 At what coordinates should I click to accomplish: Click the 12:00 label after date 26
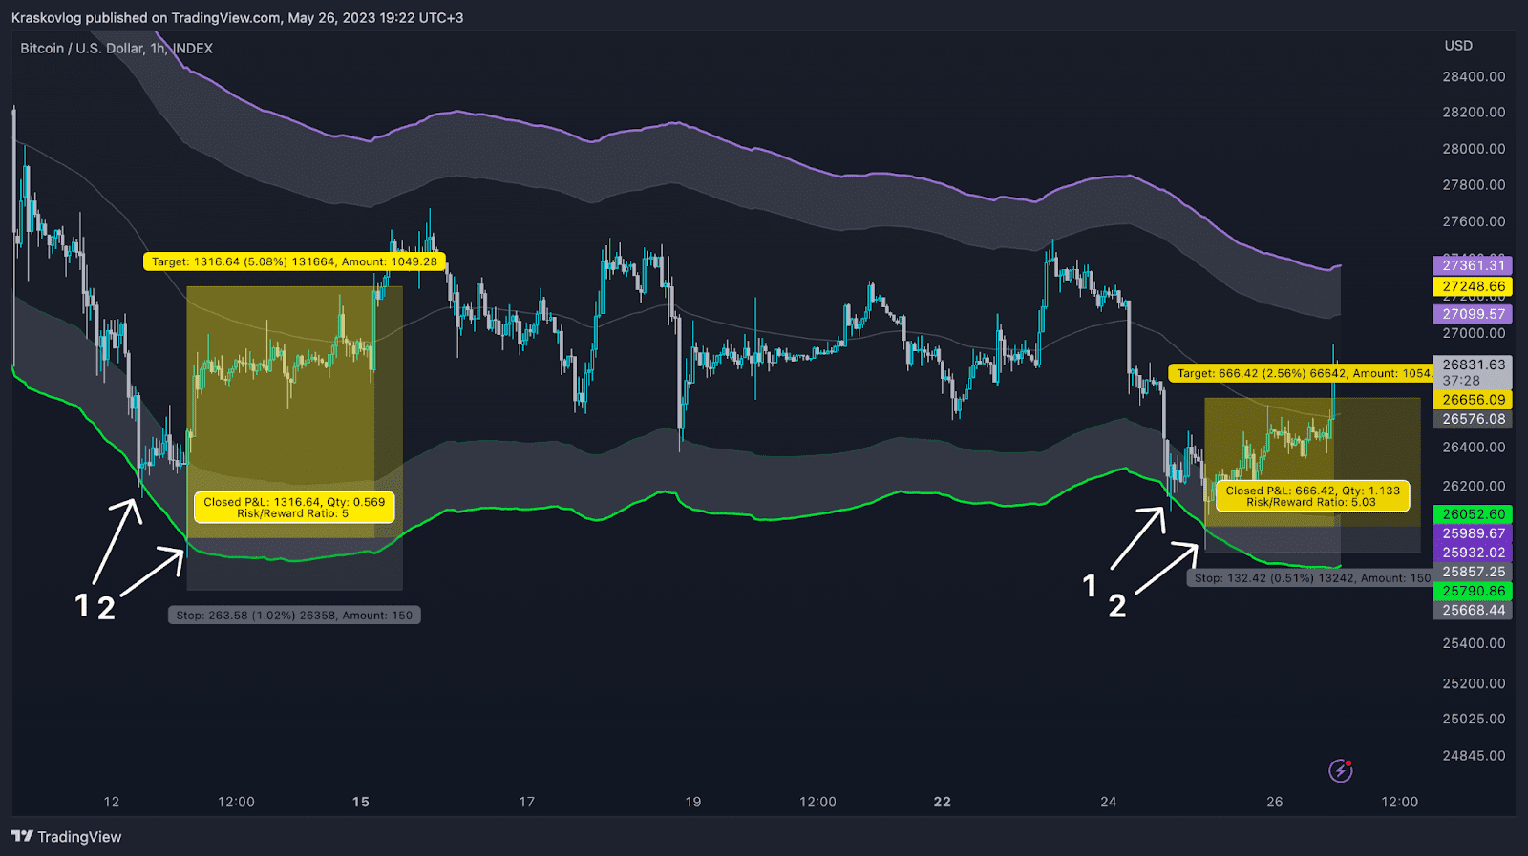(1400, 802)
